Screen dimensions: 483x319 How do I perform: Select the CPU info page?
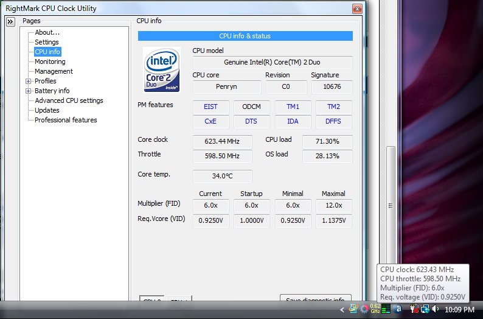click(47, 52)
